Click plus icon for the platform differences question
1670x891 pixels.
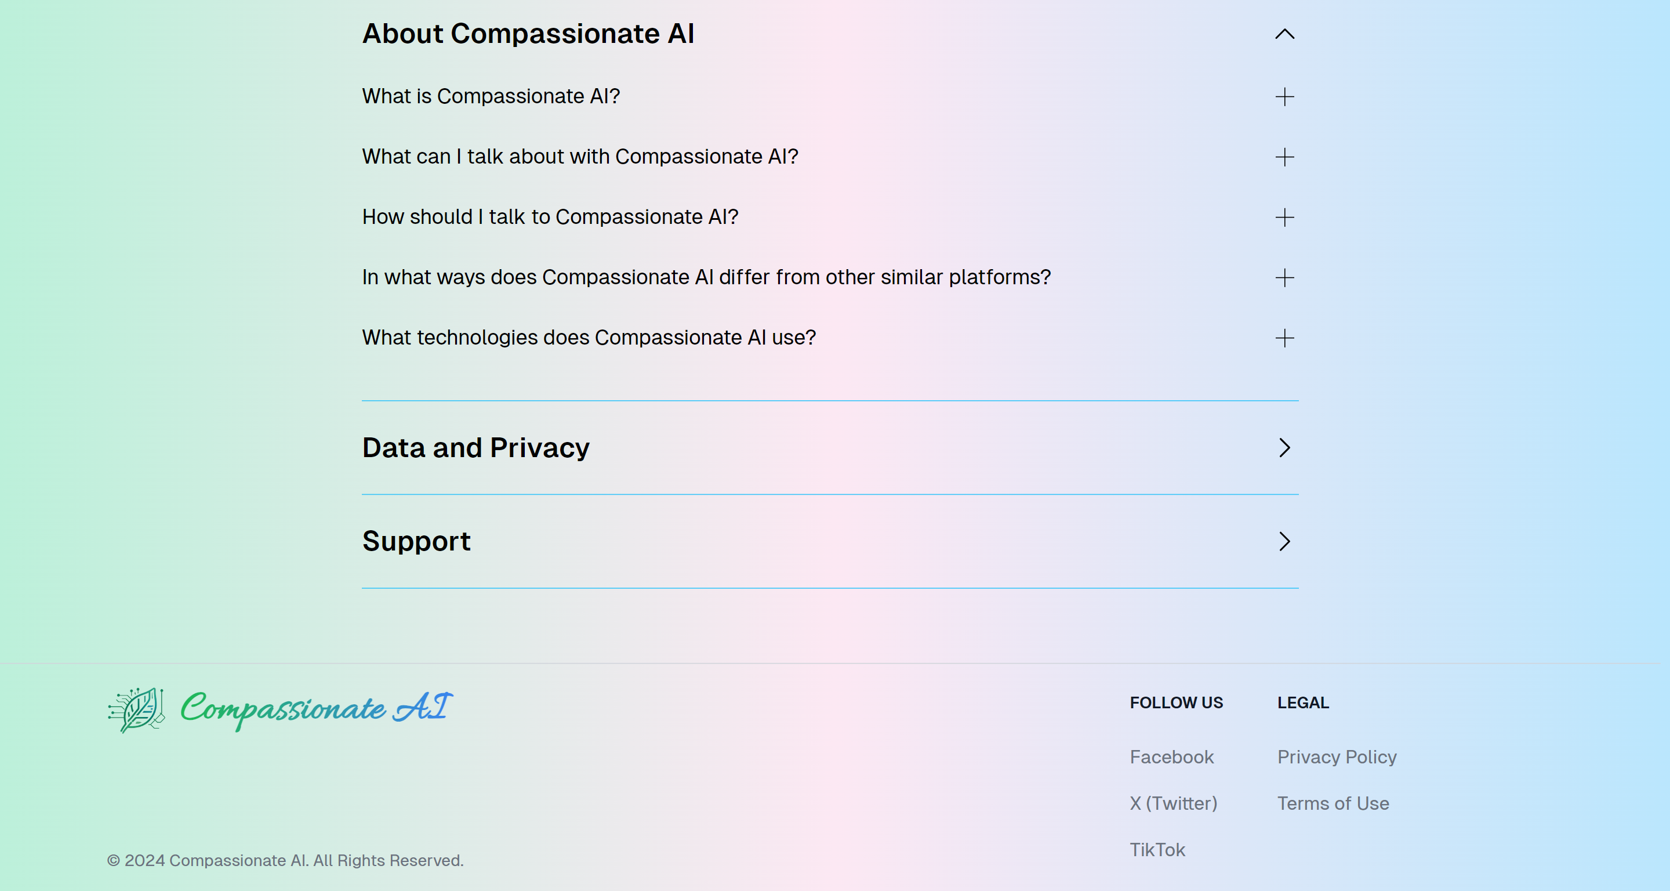(1284, 278)
